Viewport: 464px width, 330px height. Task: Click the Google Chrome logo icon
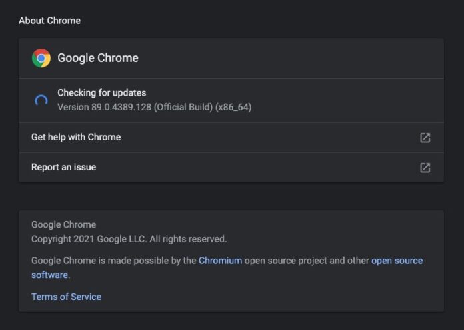41,58
